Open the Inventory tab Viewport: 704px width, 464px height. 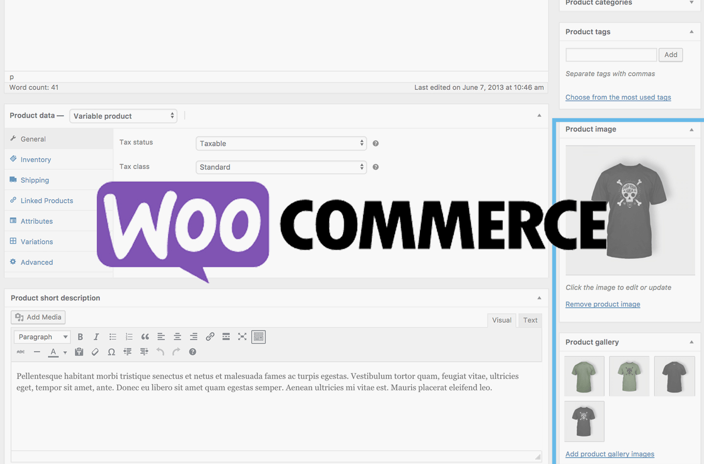pos(59,159)
